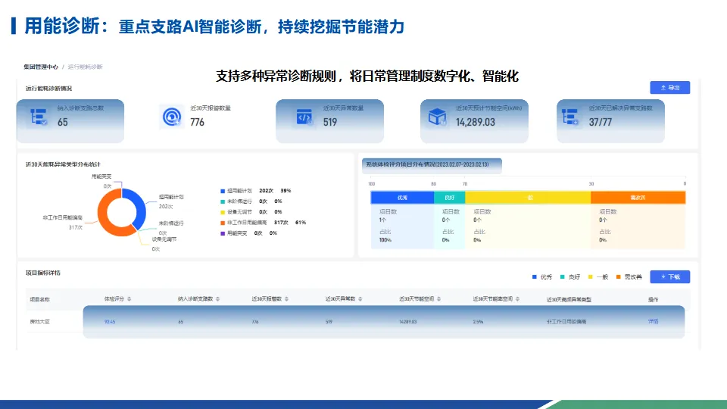Click the 近30天能耗异常类型分布统计 chart title
727x409 pixels.
coord(63,164)
